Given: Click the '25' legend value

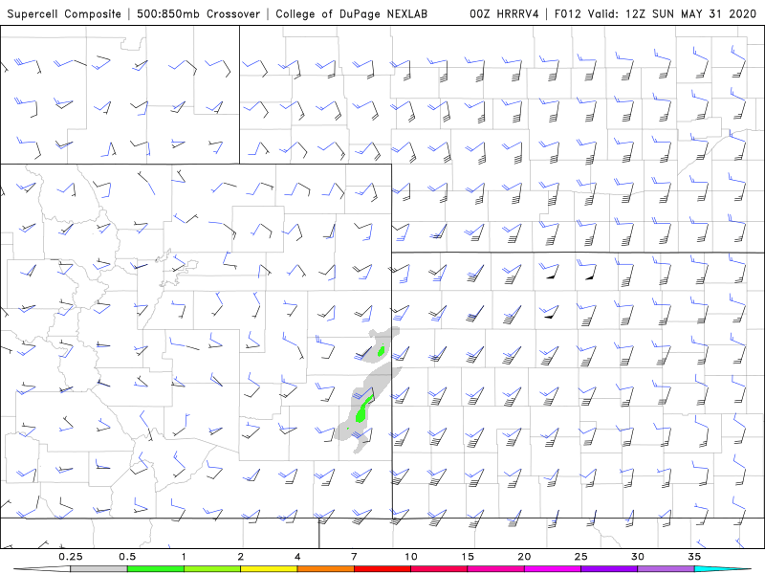Looking at the screenshot, I should tap(581, 557).
